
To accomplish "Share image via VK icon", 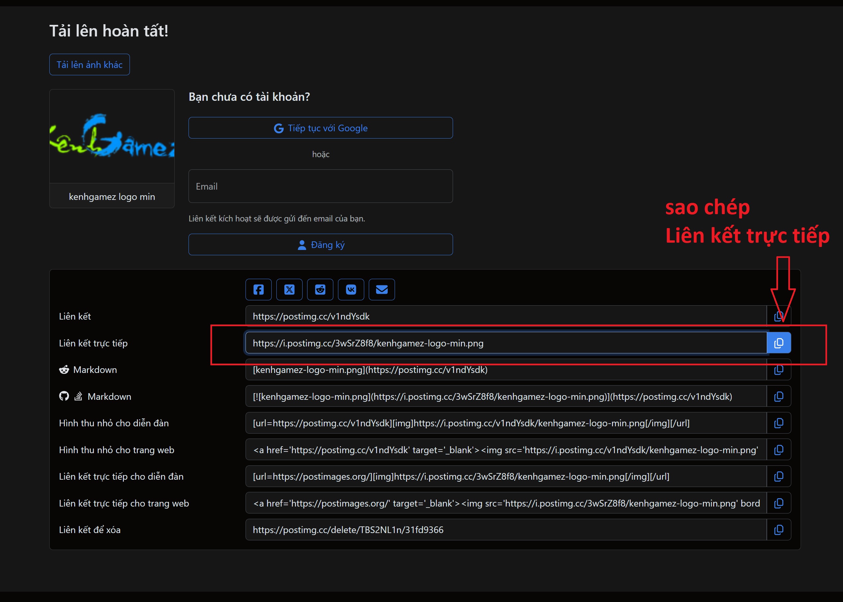I will (x=351, y=289).
